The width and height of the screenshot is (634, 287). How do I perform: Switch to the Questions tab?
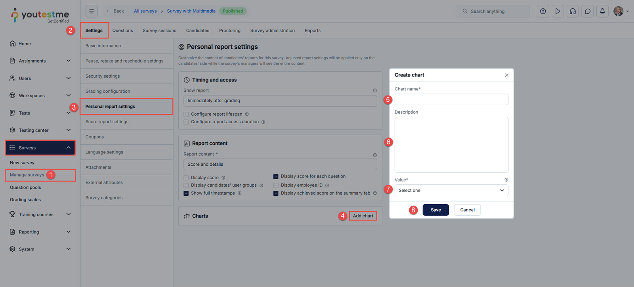coord(122,31)
